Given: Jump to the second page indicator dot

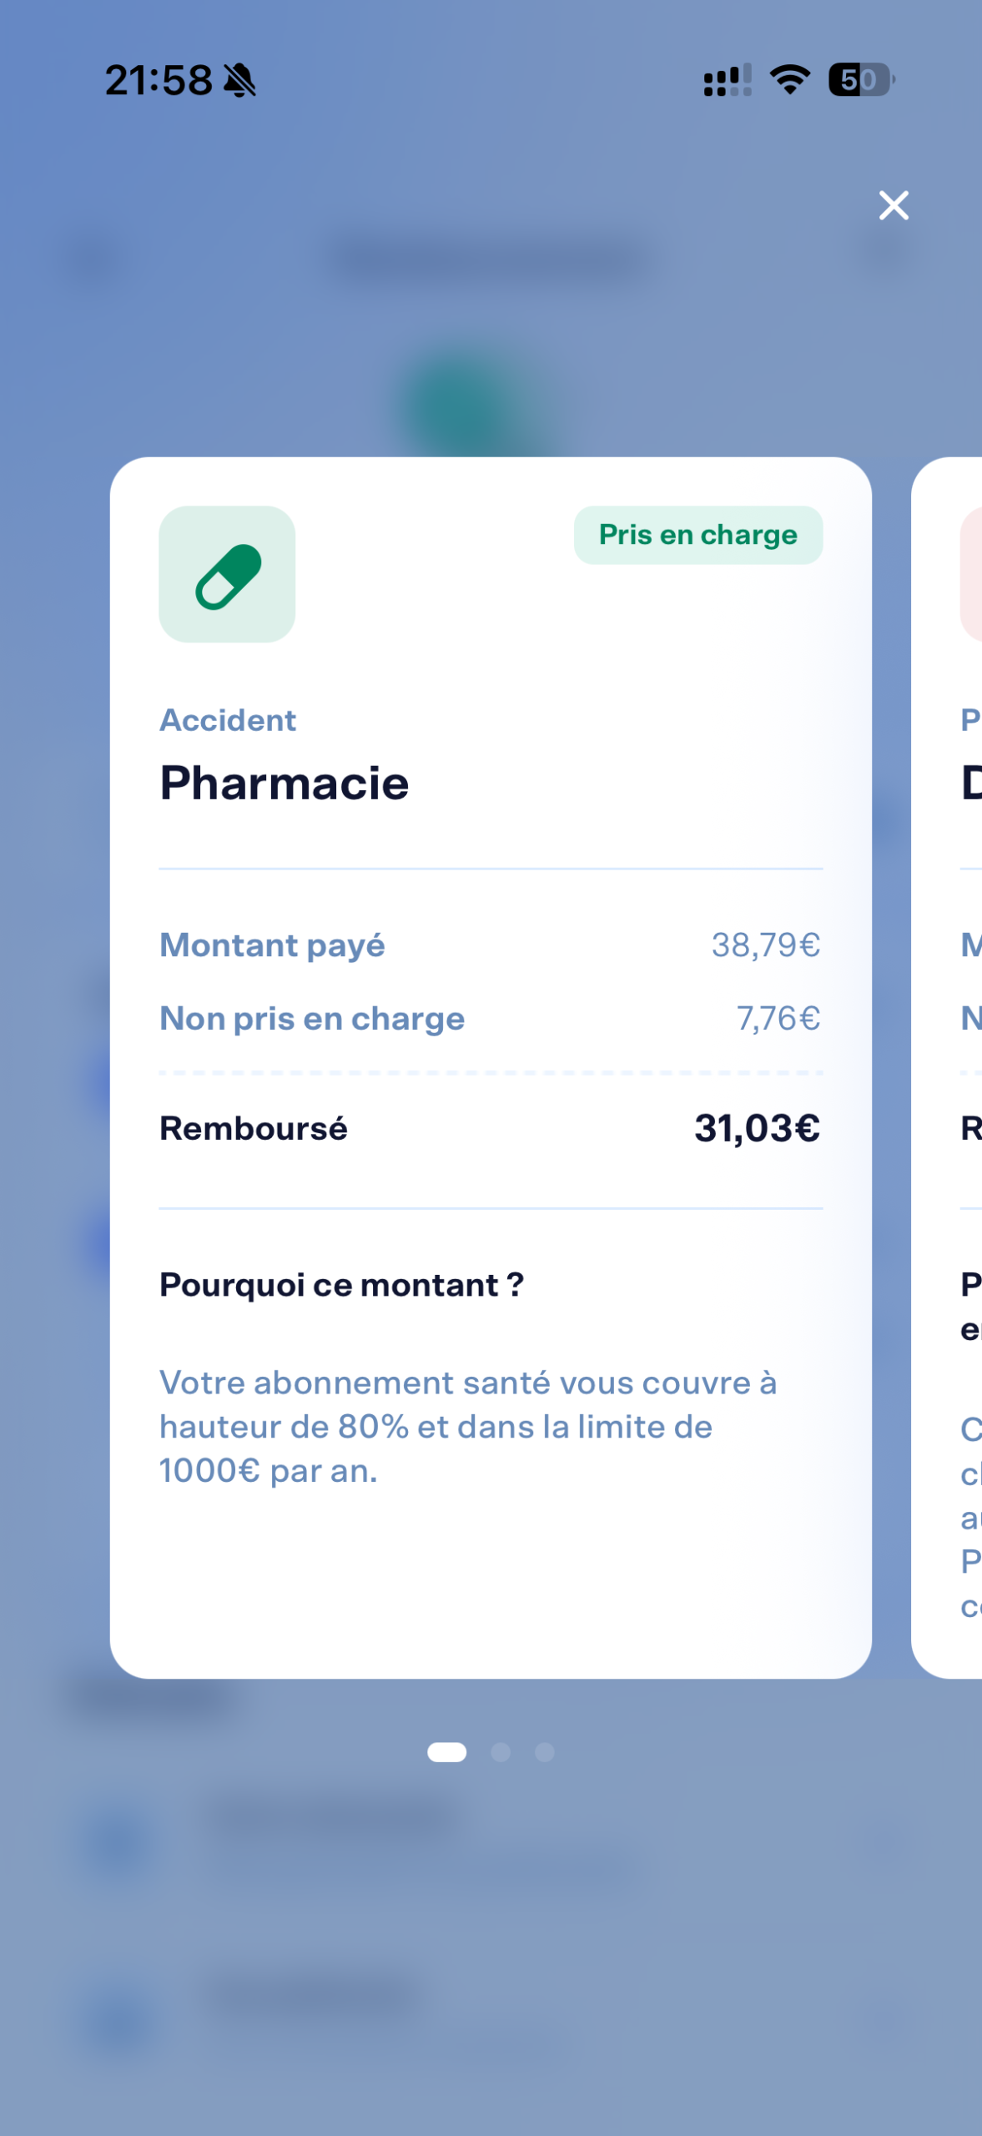Looking at the screenshot, I should [x=501, y=1752].
